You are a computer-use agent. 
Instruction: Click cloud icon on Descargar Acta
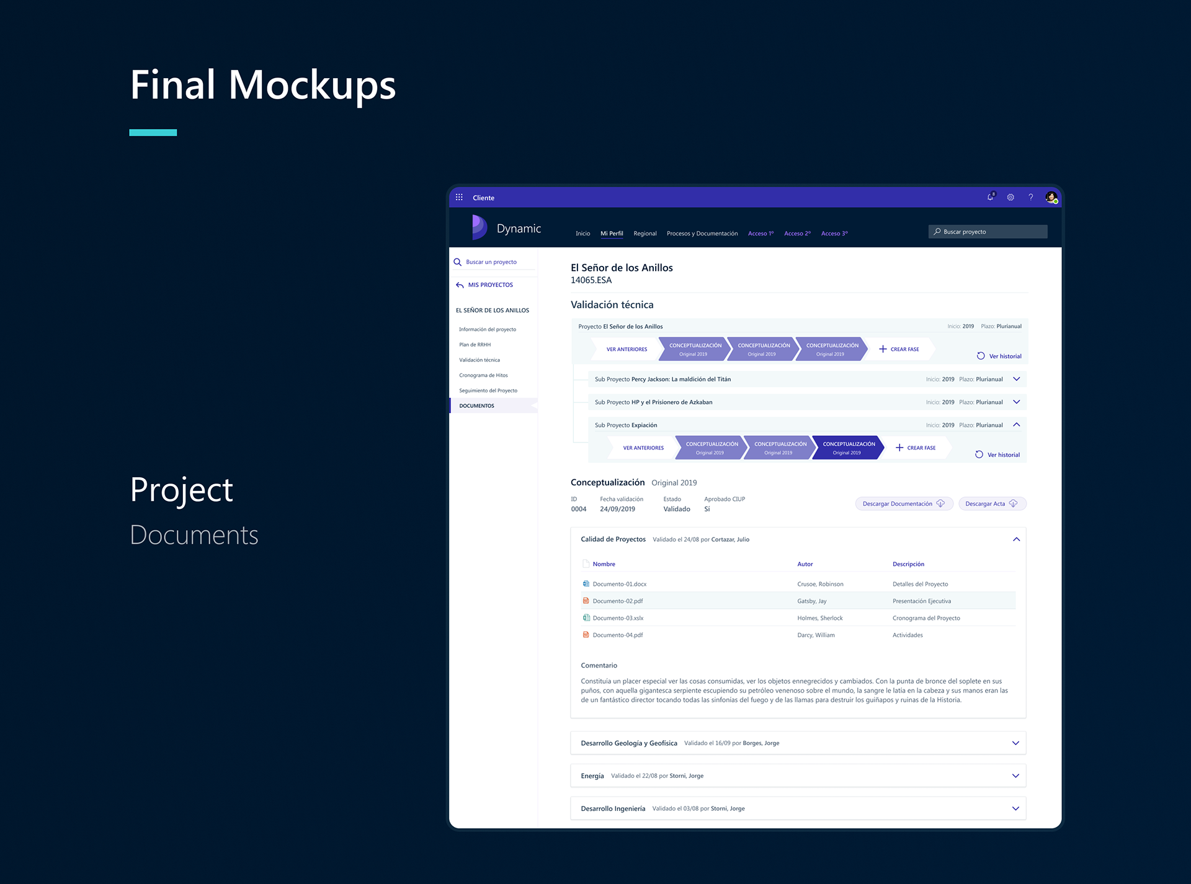(1014, 503)
